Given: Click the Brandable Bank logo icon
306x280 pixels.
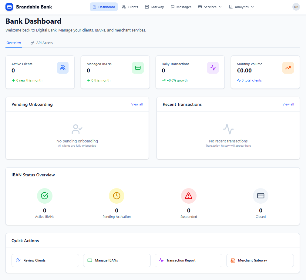Looking at the screenshot, I should click(x=9, y=7).
